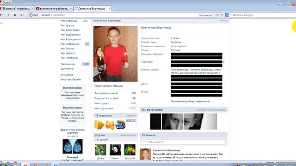296x166 pixels.
Task: Click Показать подробную информацию
Action: pyautogui.click(x=191, y=101)
